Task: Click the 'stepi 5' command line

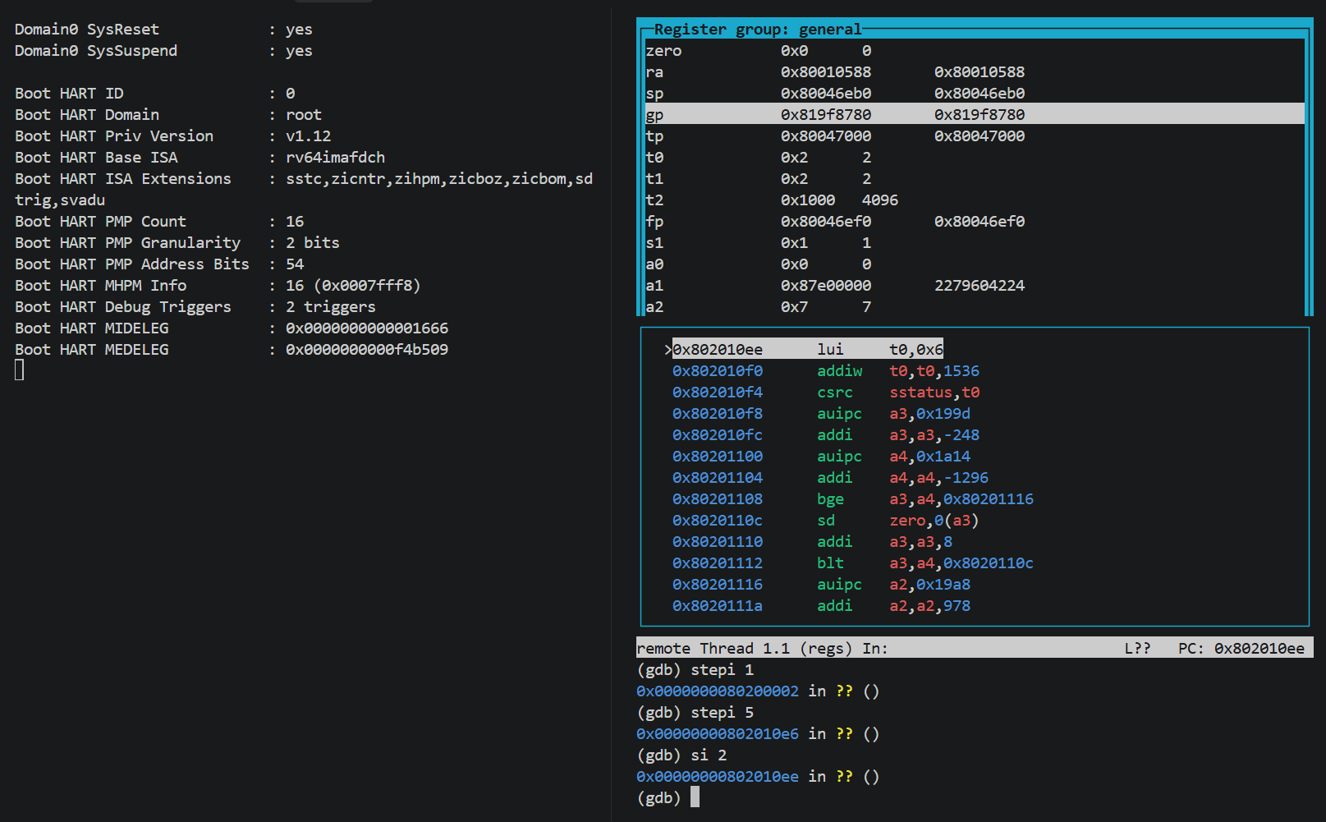Action: (x=695, y=713)
